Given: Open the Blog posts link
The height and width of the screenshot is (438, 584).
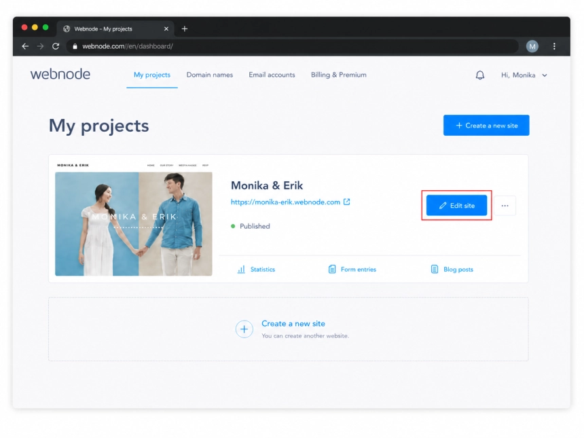Looking at the screenshot, I should [458, 270].
